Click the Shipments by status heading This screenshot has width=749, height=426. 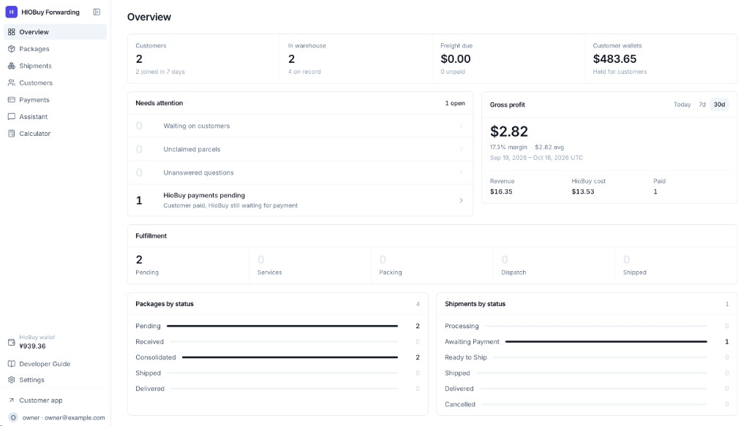tap(475, 304)
